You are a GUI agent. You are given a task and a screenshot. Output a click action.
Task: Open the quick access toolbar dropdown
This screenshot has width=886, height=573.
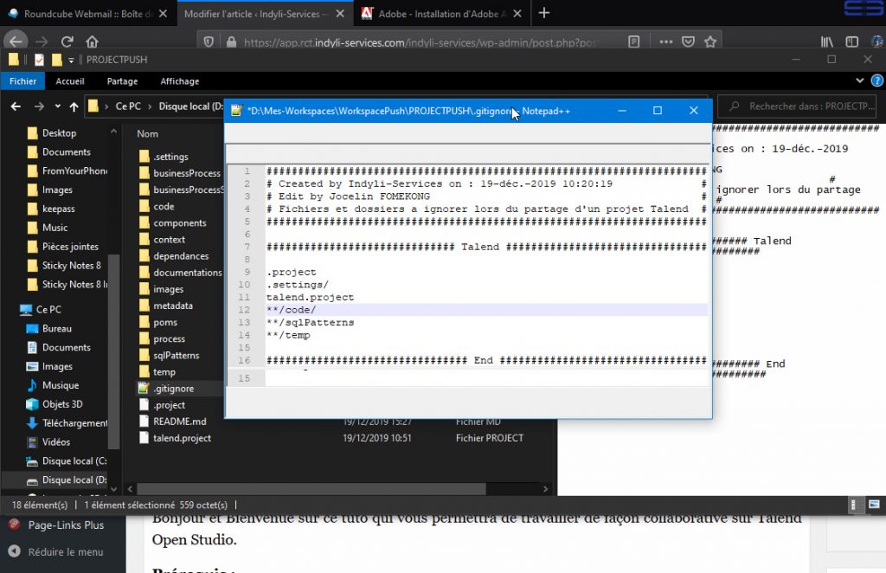(71, 60)
